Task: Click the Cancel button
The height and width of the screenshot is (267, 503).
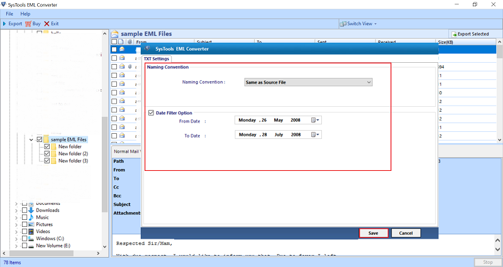Action: tap(406, 233)
